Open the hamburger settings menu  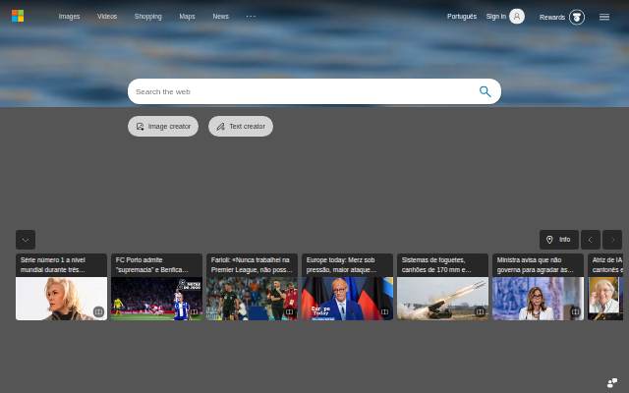click(604, 17)
